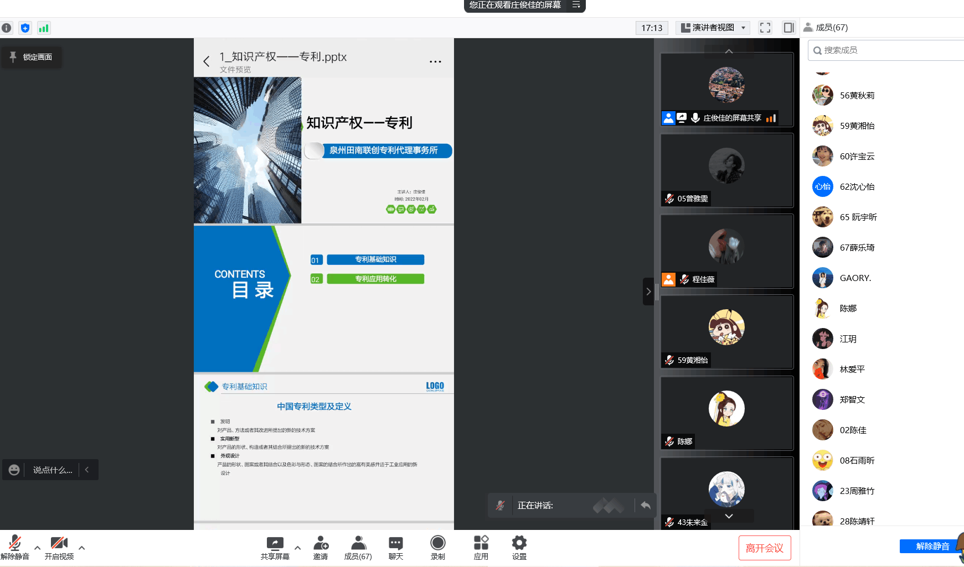Open the Invite (邀请) icon
The image size is (964, 567).
(x=321, y=548)
